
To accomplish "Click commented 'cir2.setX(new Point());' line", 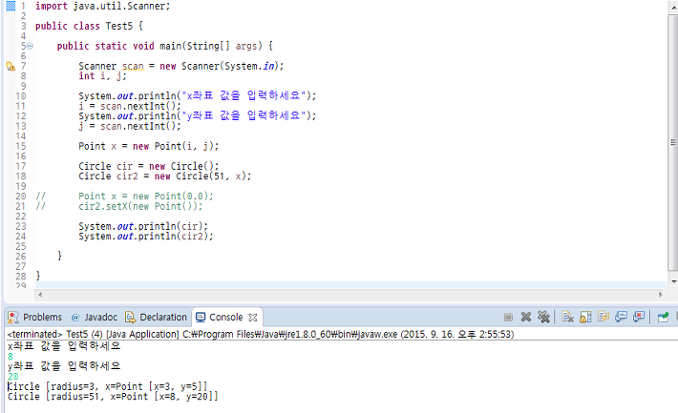I will click(x=140, y=206).
